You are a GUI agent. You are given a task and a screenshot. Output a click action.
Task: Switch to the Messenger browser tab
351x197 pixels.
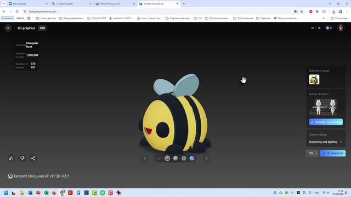coord(27,4)
